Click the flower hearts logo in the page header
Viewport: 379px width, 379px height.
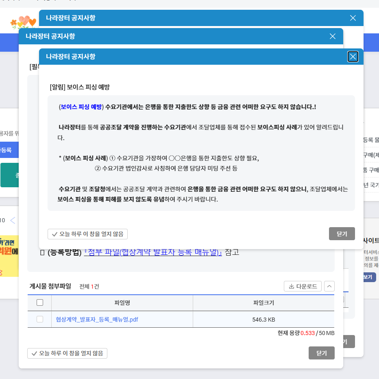(23, 22)
